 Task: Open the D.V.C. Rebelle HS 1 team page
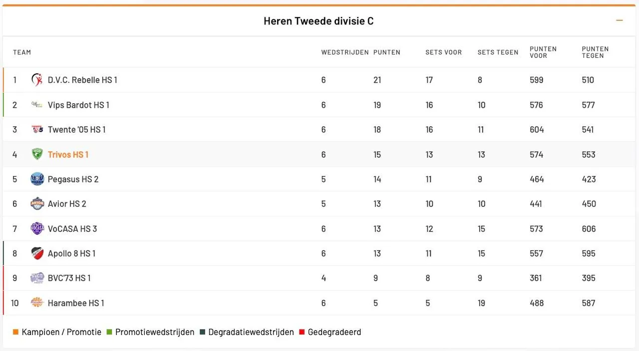pos(82,80)
